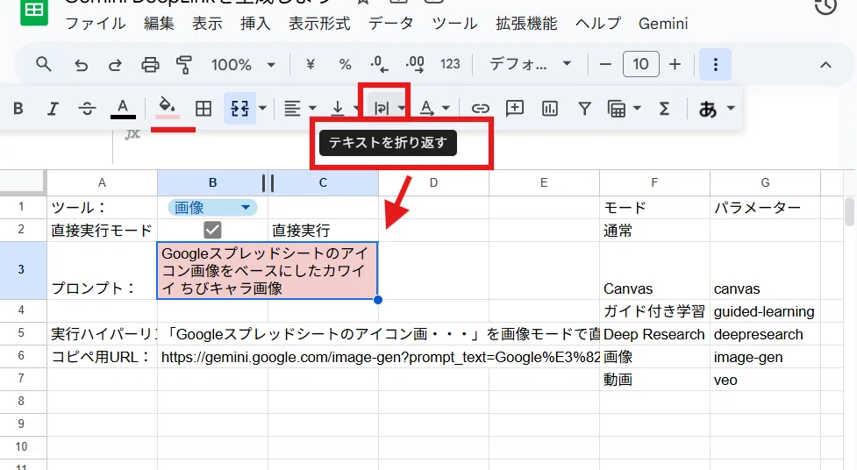Click the vertical scrollbar thumb

pyautogui.click(x=849, y=211)
